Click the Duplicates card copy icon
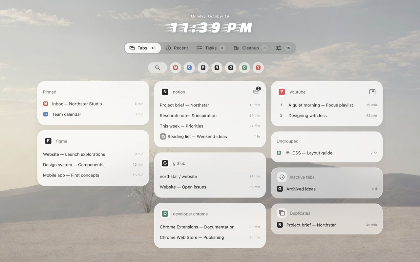The width and height of the screenshot is (420, 262). tap(282, 213)
